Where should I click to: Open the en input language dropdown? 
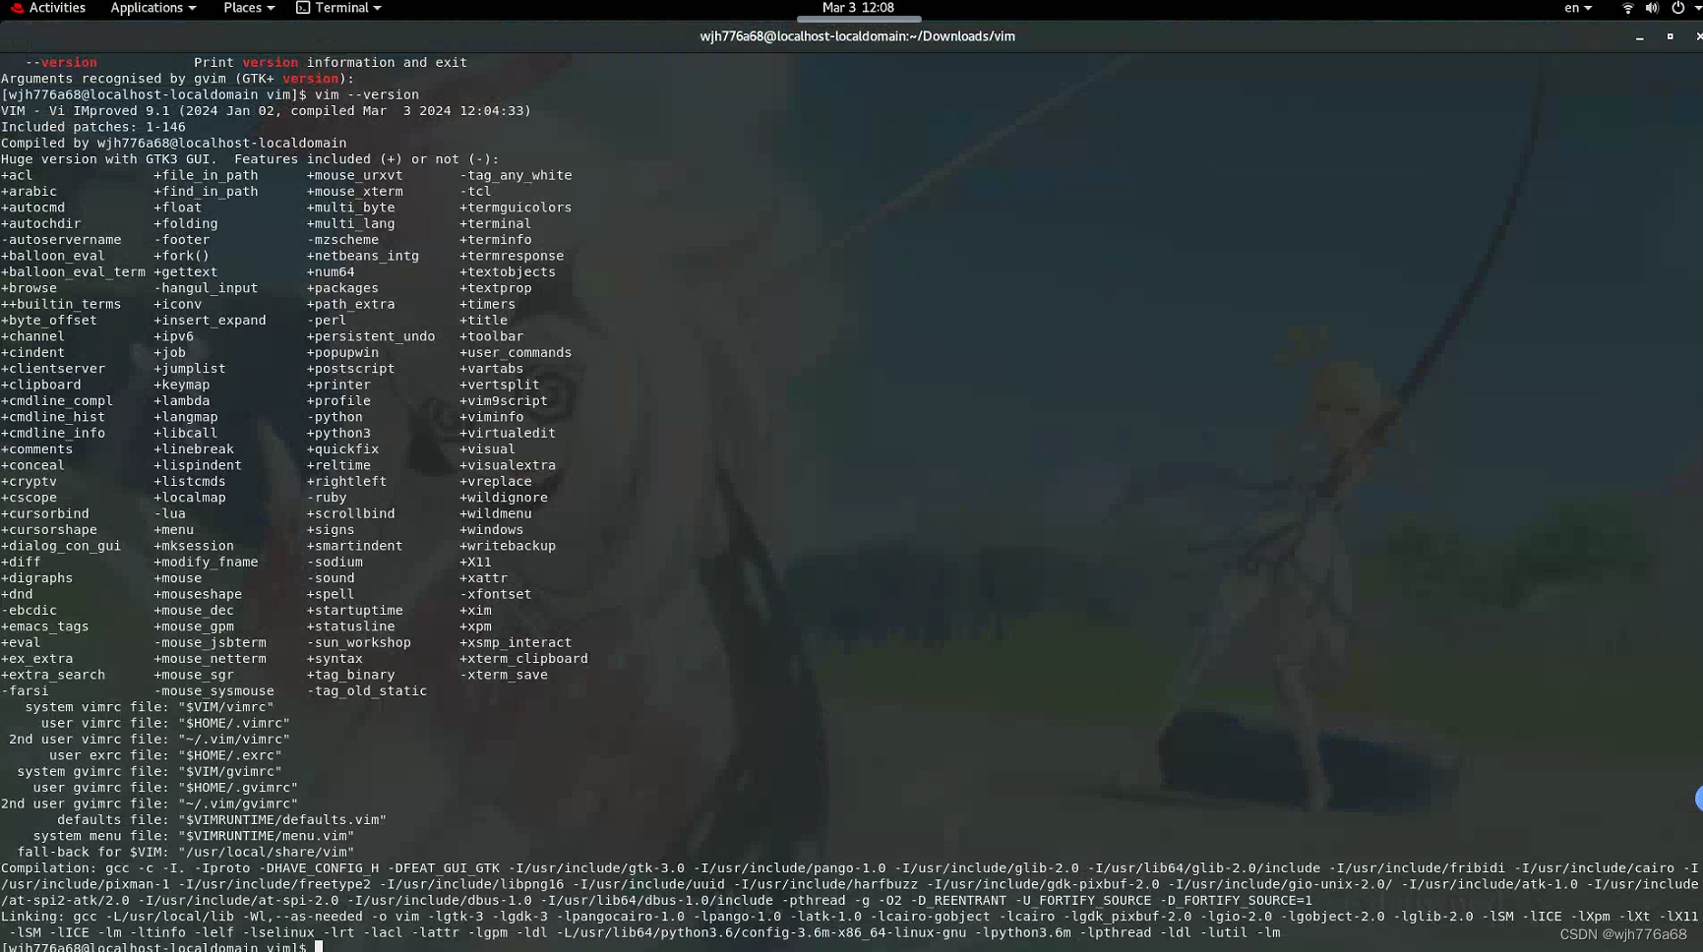pyautogui.click(x=1578, y=8)
